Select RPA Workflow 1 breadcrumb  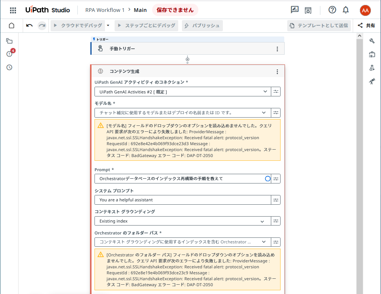pos(105,10)
